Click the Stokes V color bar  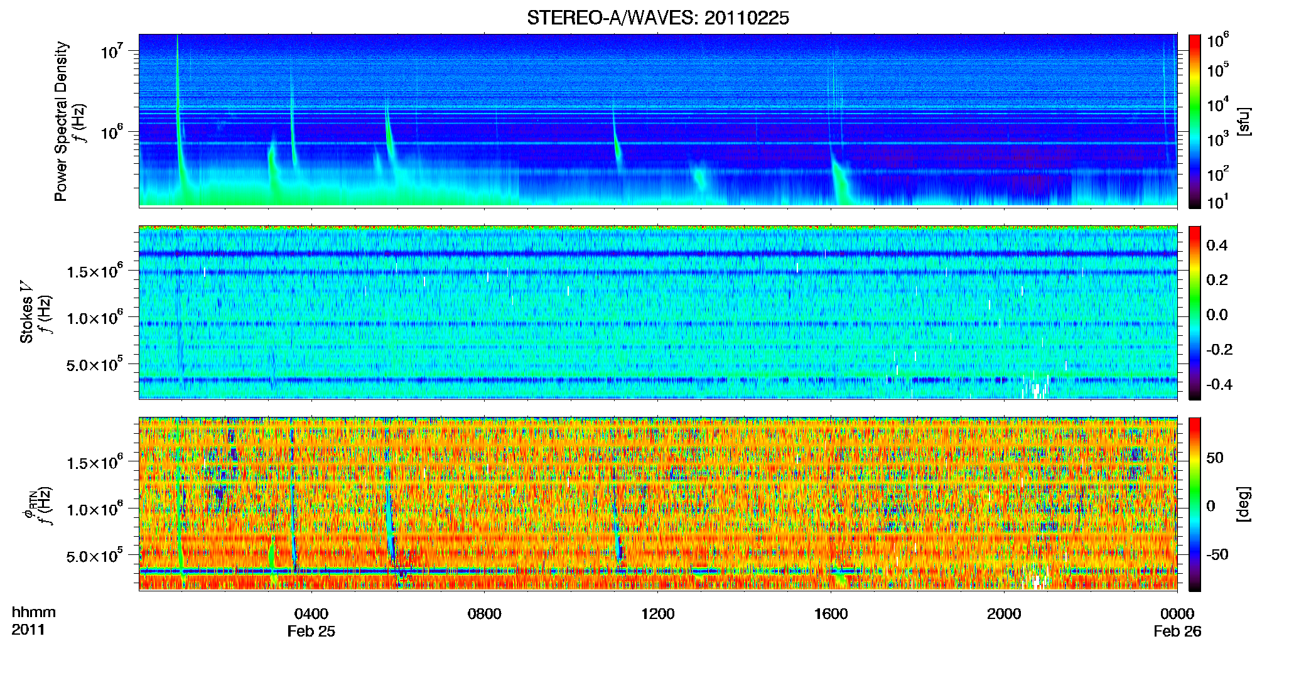(1195, 313)
